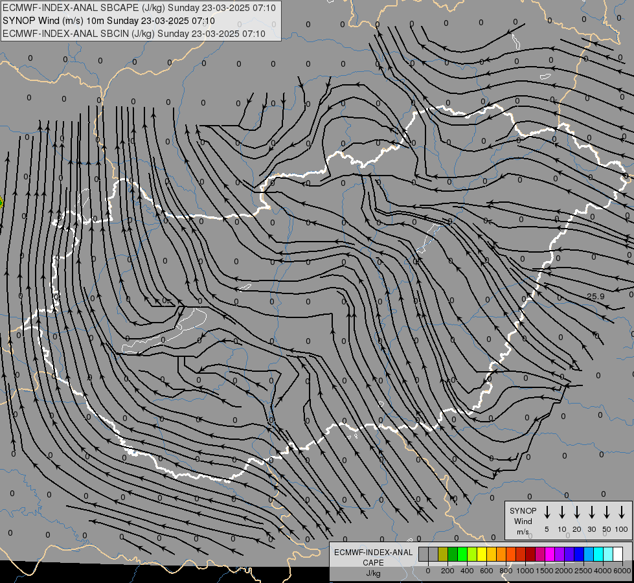
Task: Click the wind arrow above the 100 label
Action: [x=622, y=512]
